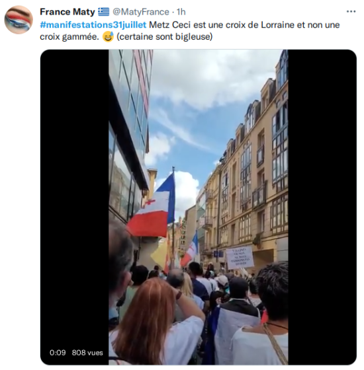Screen dimensions: 364x370
Task: Click the sweat-smile emoji in tweet
Action: point(108,36)
